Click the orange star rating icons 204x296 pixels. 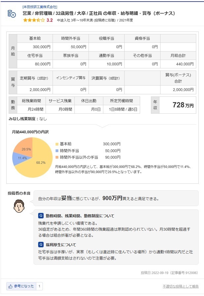34,20
